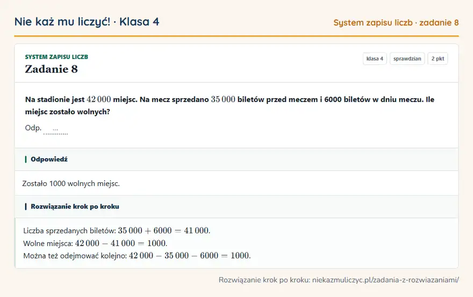Click the 'Można też odejmować kolejno' equation line
Screen dimensions: 473x297
[x=137, y=256]
